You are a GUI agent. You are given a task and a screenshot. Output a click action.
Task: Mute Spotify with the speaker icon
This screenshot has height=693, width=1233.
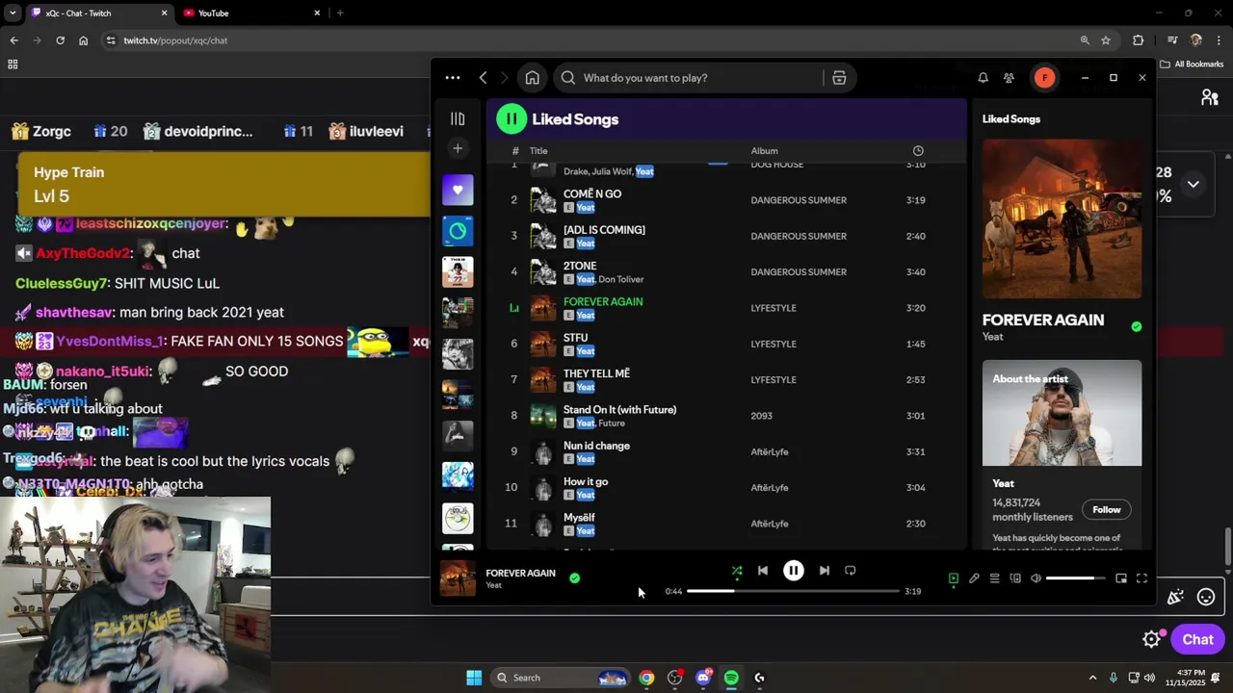pos(1036,578)
